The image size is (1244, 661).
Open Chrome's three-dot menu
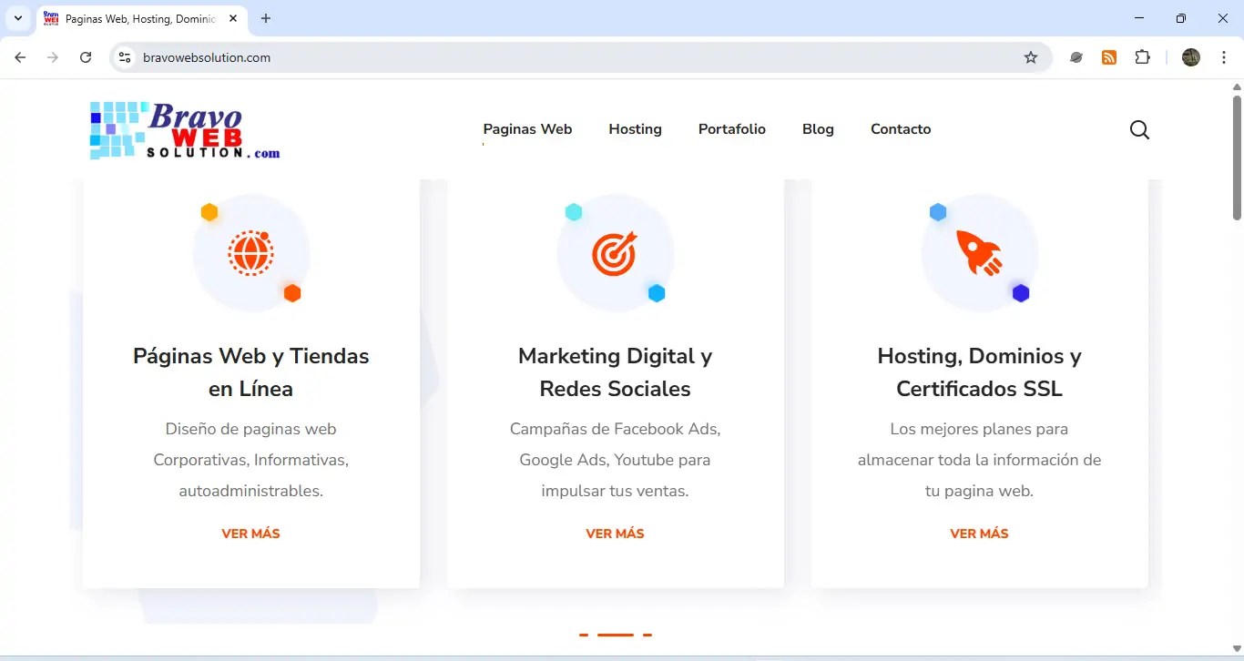tap(1225, 56)
